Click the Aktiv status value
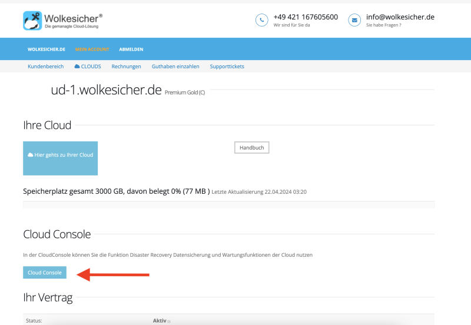This screenshot has height=325, width=471. [160, 321]
